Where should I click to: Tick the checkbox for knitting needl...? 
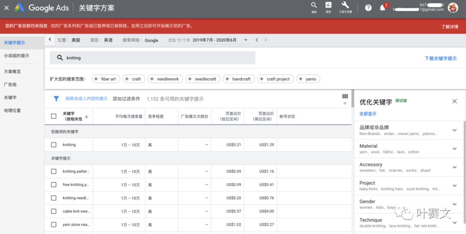54,198
